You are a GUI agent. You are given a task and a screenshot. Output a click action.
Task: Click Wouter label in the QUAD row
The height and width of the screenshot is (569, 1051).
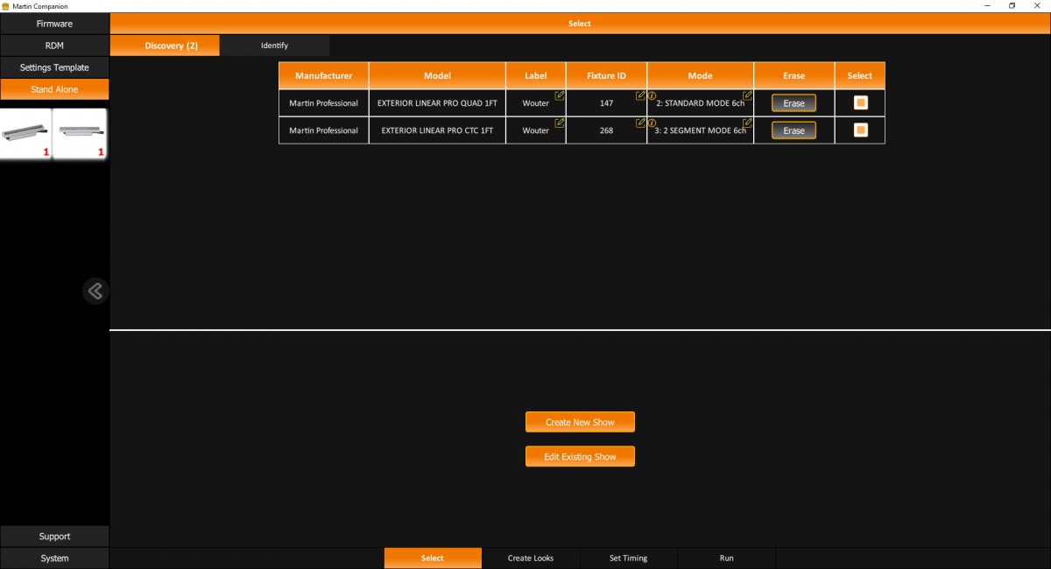tap(536, 103)
